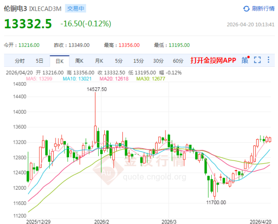Click the 13600 price axis label
The image size is (278, 224).
(x=19, y=127)
